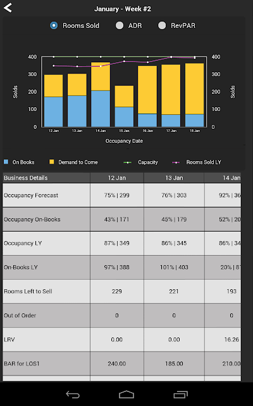Tap the back arrow icon
The image size is (253, 406).
click(8, 8)
